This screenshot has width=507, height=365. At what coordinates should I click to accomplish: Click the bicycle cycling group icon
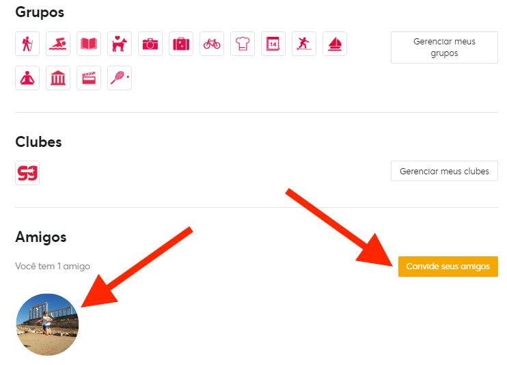coord(212,44)
